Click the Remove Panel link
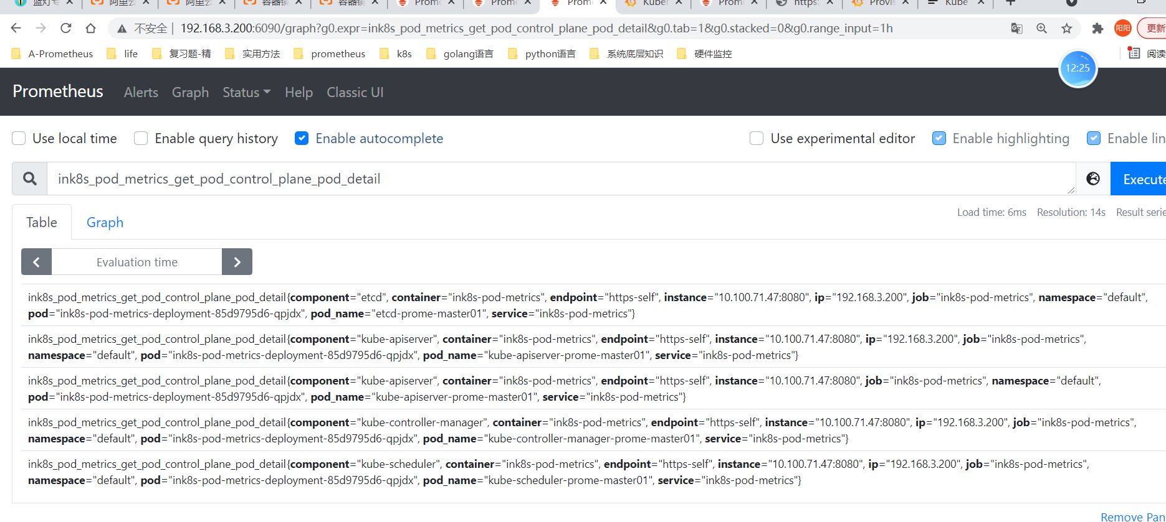Image resolution: width=1166 pixels, height=522 pixels. pos(1133,516)
